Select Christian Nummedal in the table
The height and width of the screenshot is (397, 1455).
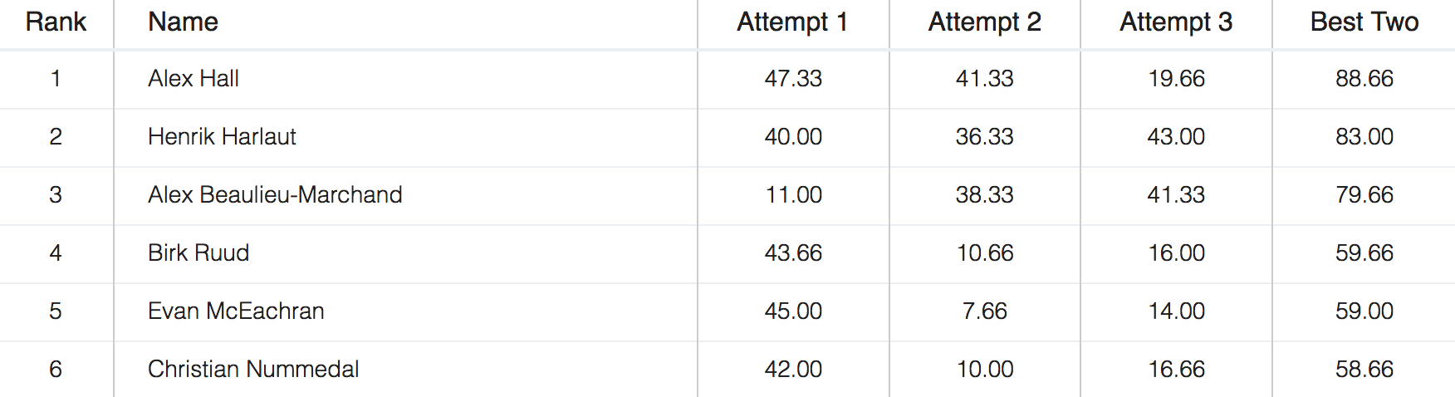coord(253,370)
